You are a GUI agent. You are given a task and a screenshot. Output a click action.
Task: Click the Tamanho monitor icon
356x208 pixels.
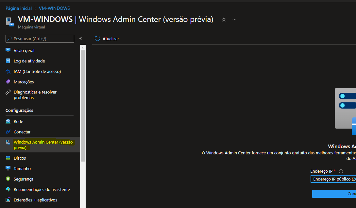[x=8, y=168]
